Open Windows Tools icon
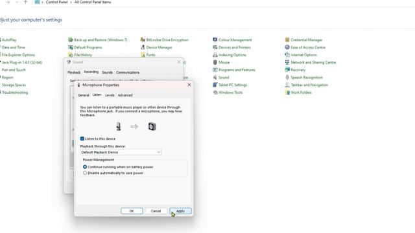 pyautogui.click(x=215, y=93)
